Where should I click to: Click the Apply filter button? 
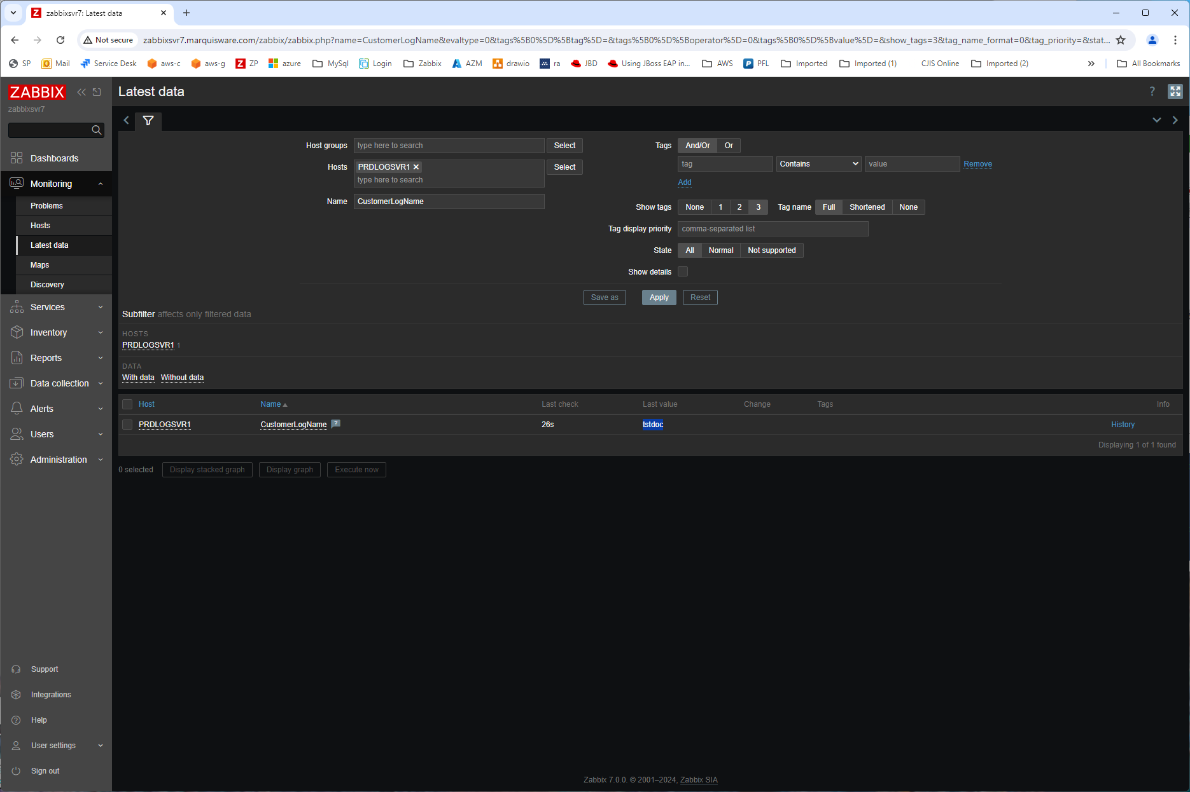[659, 297]
